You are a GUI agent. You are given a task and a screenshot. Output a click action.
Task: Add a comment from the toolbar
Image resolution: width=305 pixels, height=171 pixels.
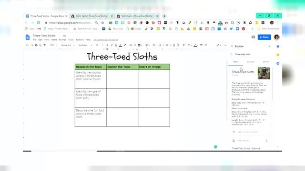135,45
